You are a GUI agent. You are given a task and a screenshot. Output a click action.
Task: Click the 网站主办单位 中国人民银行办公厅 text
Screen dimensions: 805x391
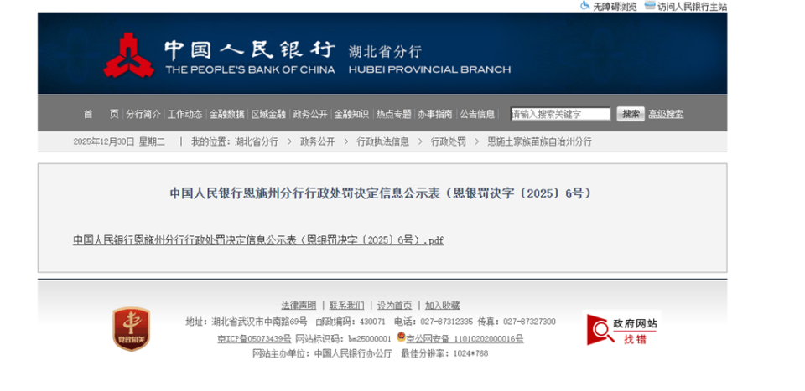tap(322, 353)
